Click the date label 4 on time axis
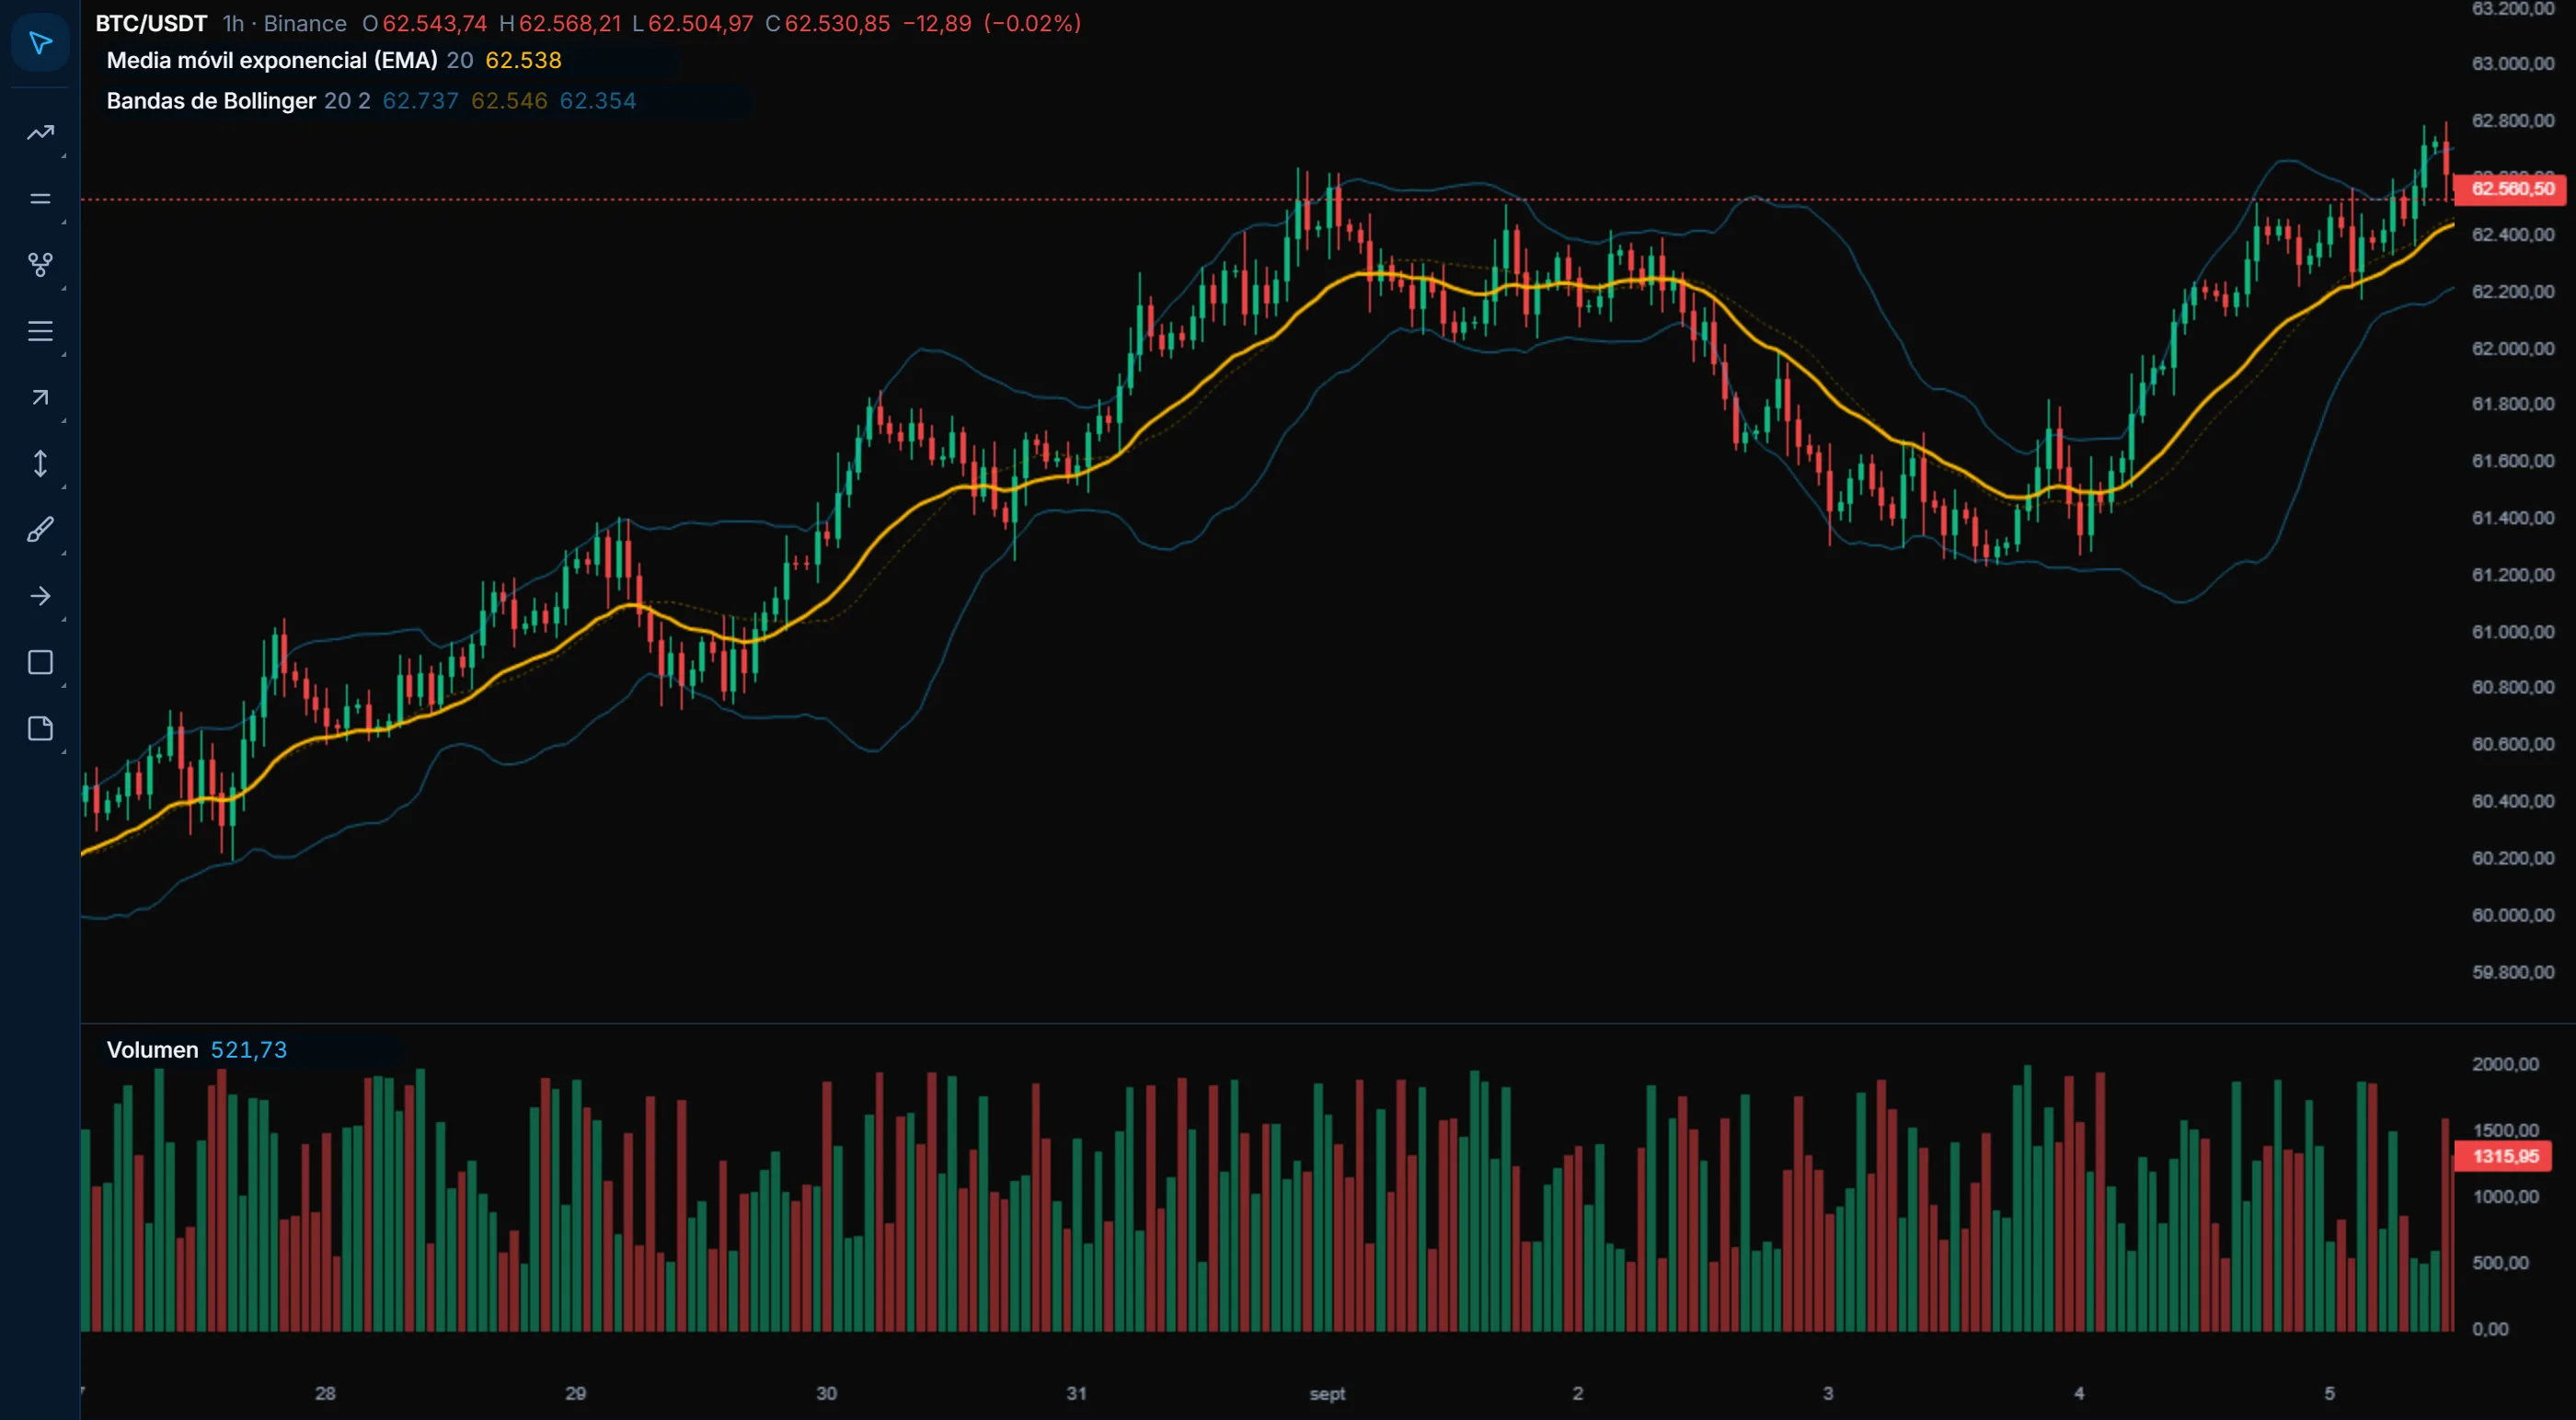 click(2078, 1393)
